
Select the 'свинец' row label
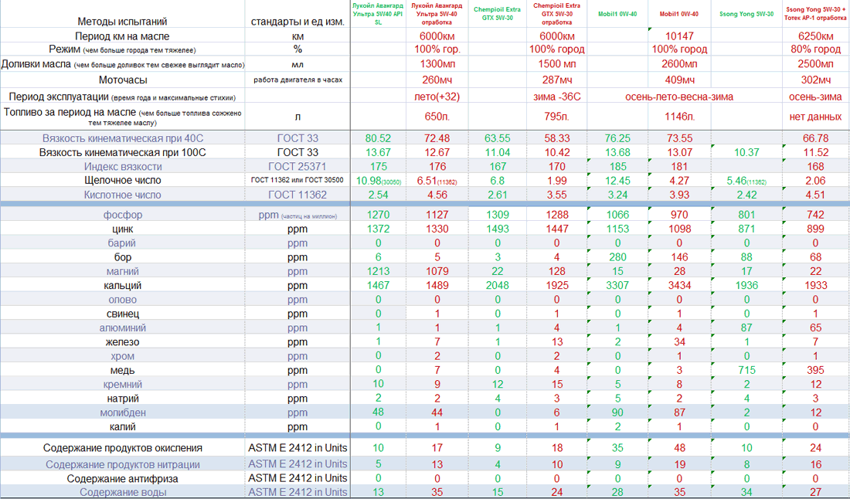pos(123,314)
